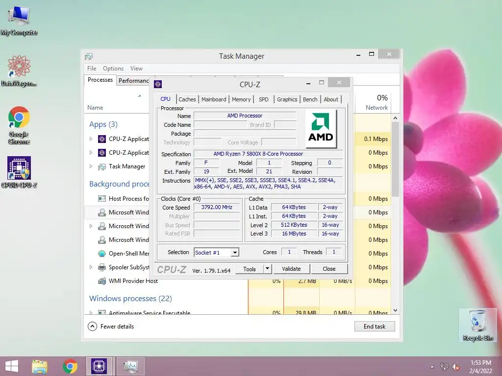Click the Open-Shell Menu process icon
Viewport: 502px width, 376px height.
point(102,254)
